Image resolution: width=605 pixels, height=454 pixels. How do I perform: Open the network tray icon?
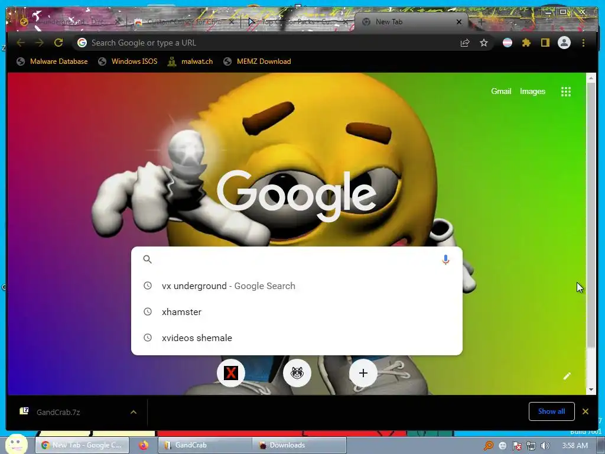click(x=531, y=446)
